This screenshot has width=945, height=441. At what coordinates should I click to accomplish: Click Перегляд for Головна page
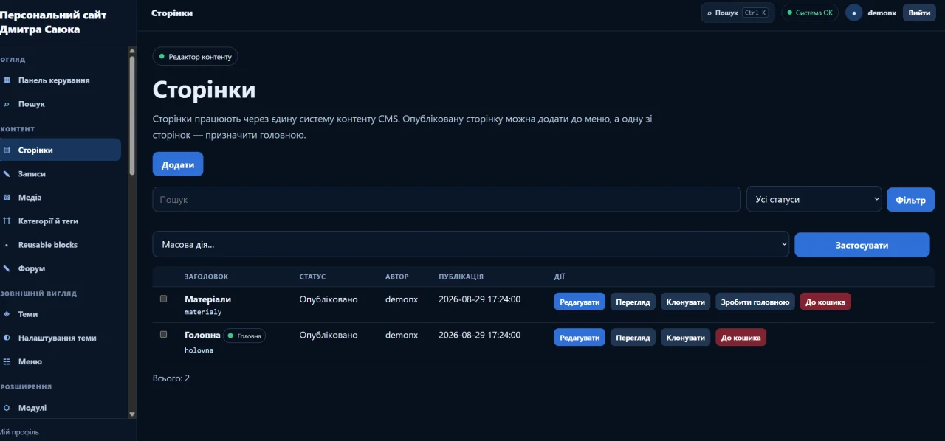coord(633,337)
